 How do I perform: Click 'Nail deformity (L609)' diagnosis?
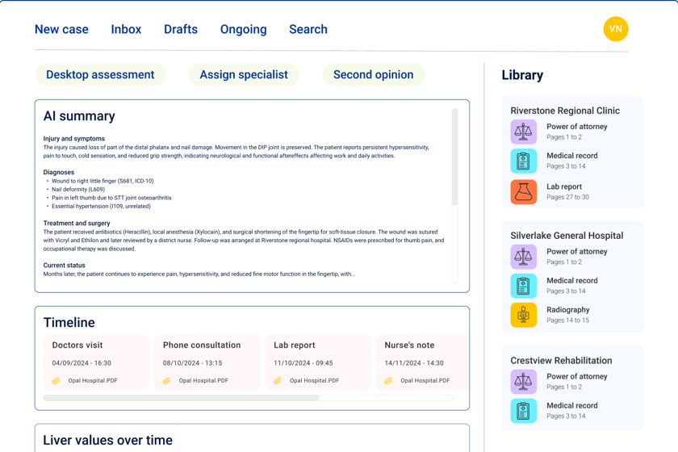[x=78, y=190]
